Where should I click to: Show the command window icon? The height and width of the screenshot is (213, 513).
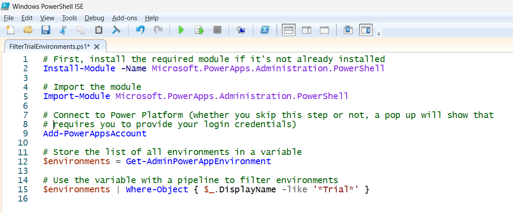tap(348, 30)
